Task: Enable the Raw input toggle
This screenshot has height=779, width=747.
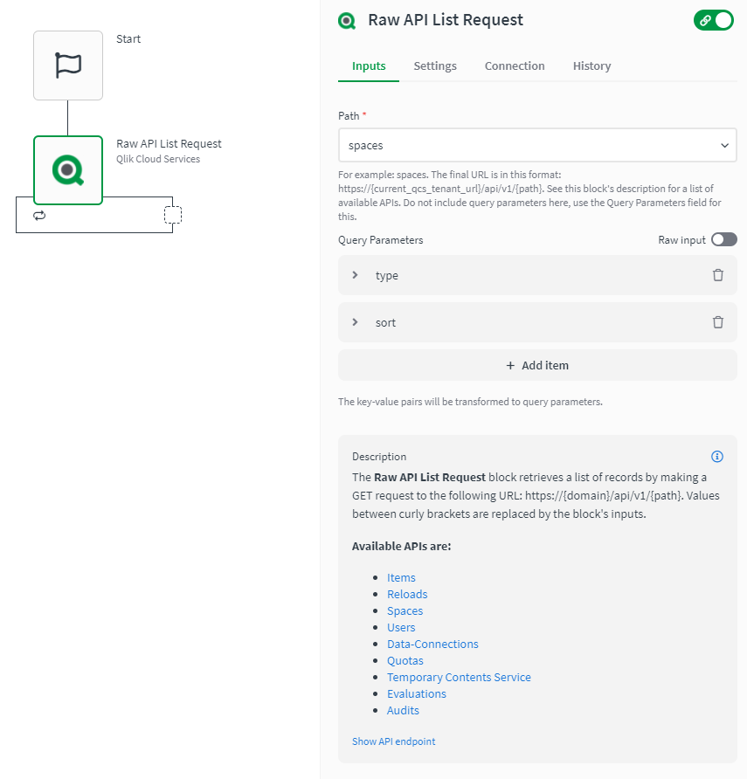Action: [723, 240]
